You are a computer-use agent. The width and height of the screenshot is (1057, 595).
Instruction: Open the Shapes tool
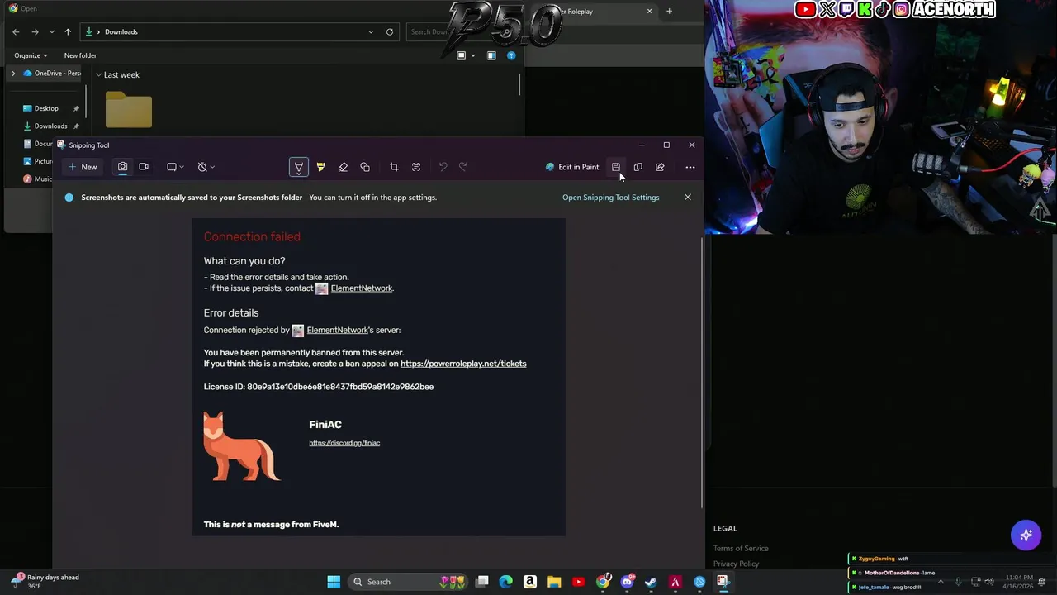[x=365, y=167]
